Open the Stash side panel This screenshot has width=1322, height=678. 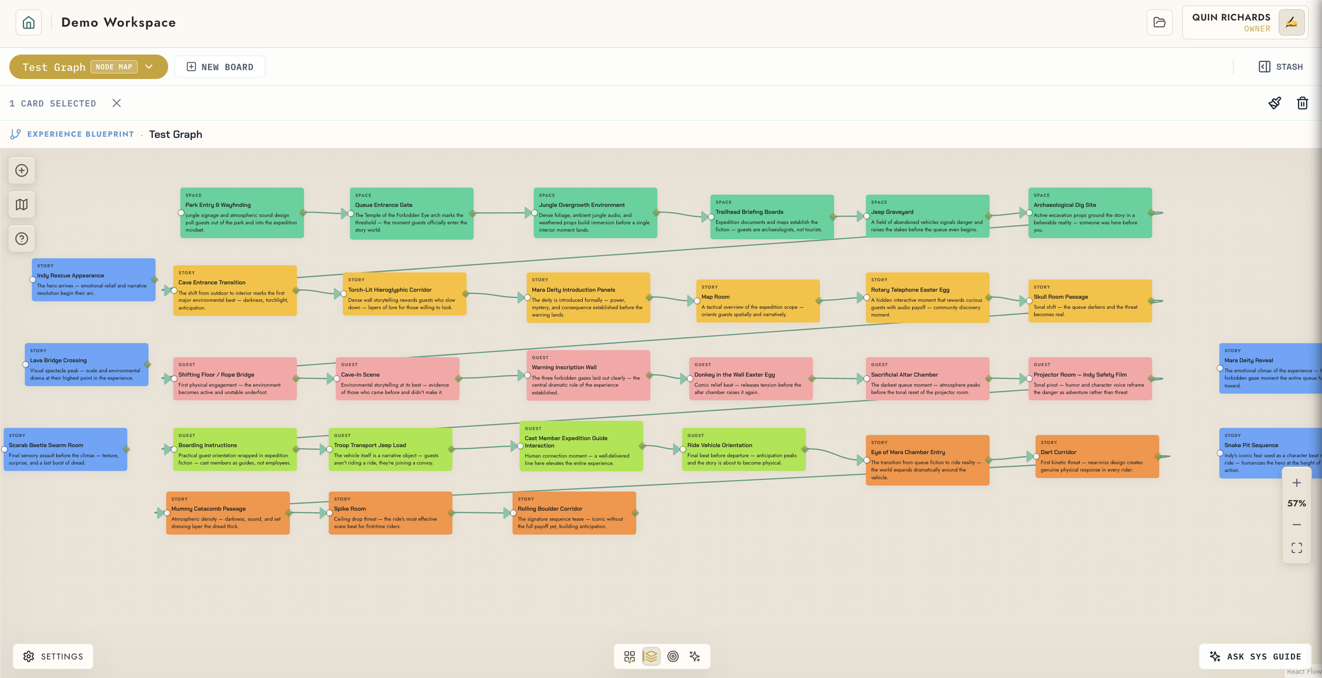click(x=1280, y=67)
